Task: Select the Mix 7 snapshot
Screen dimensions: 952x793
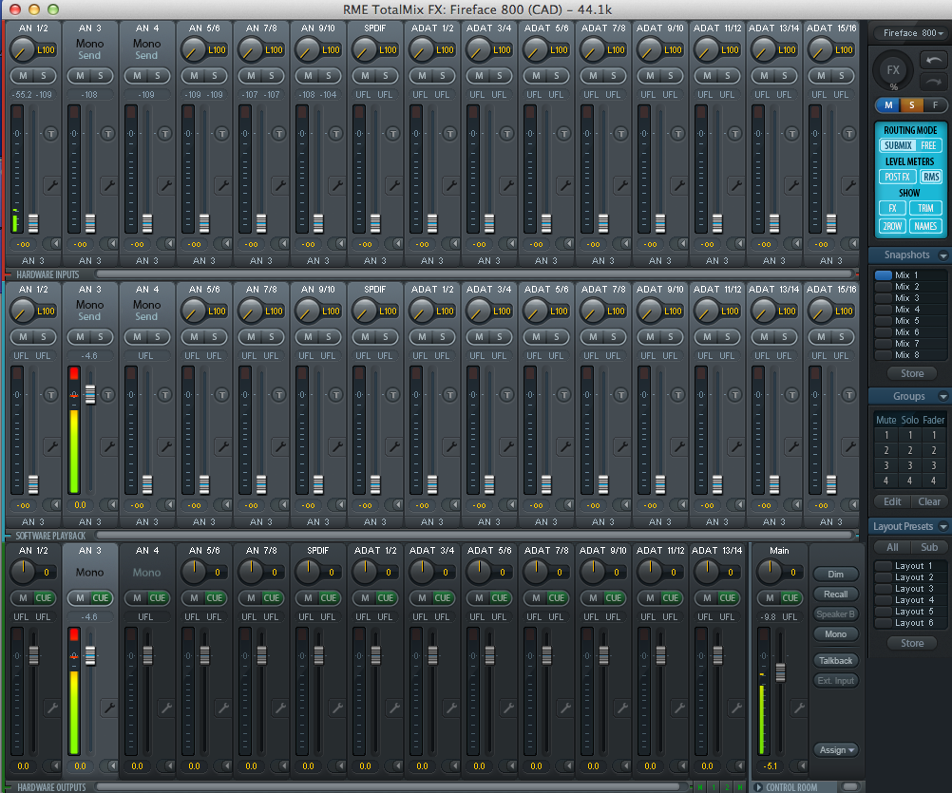Action: coord(909,344)
